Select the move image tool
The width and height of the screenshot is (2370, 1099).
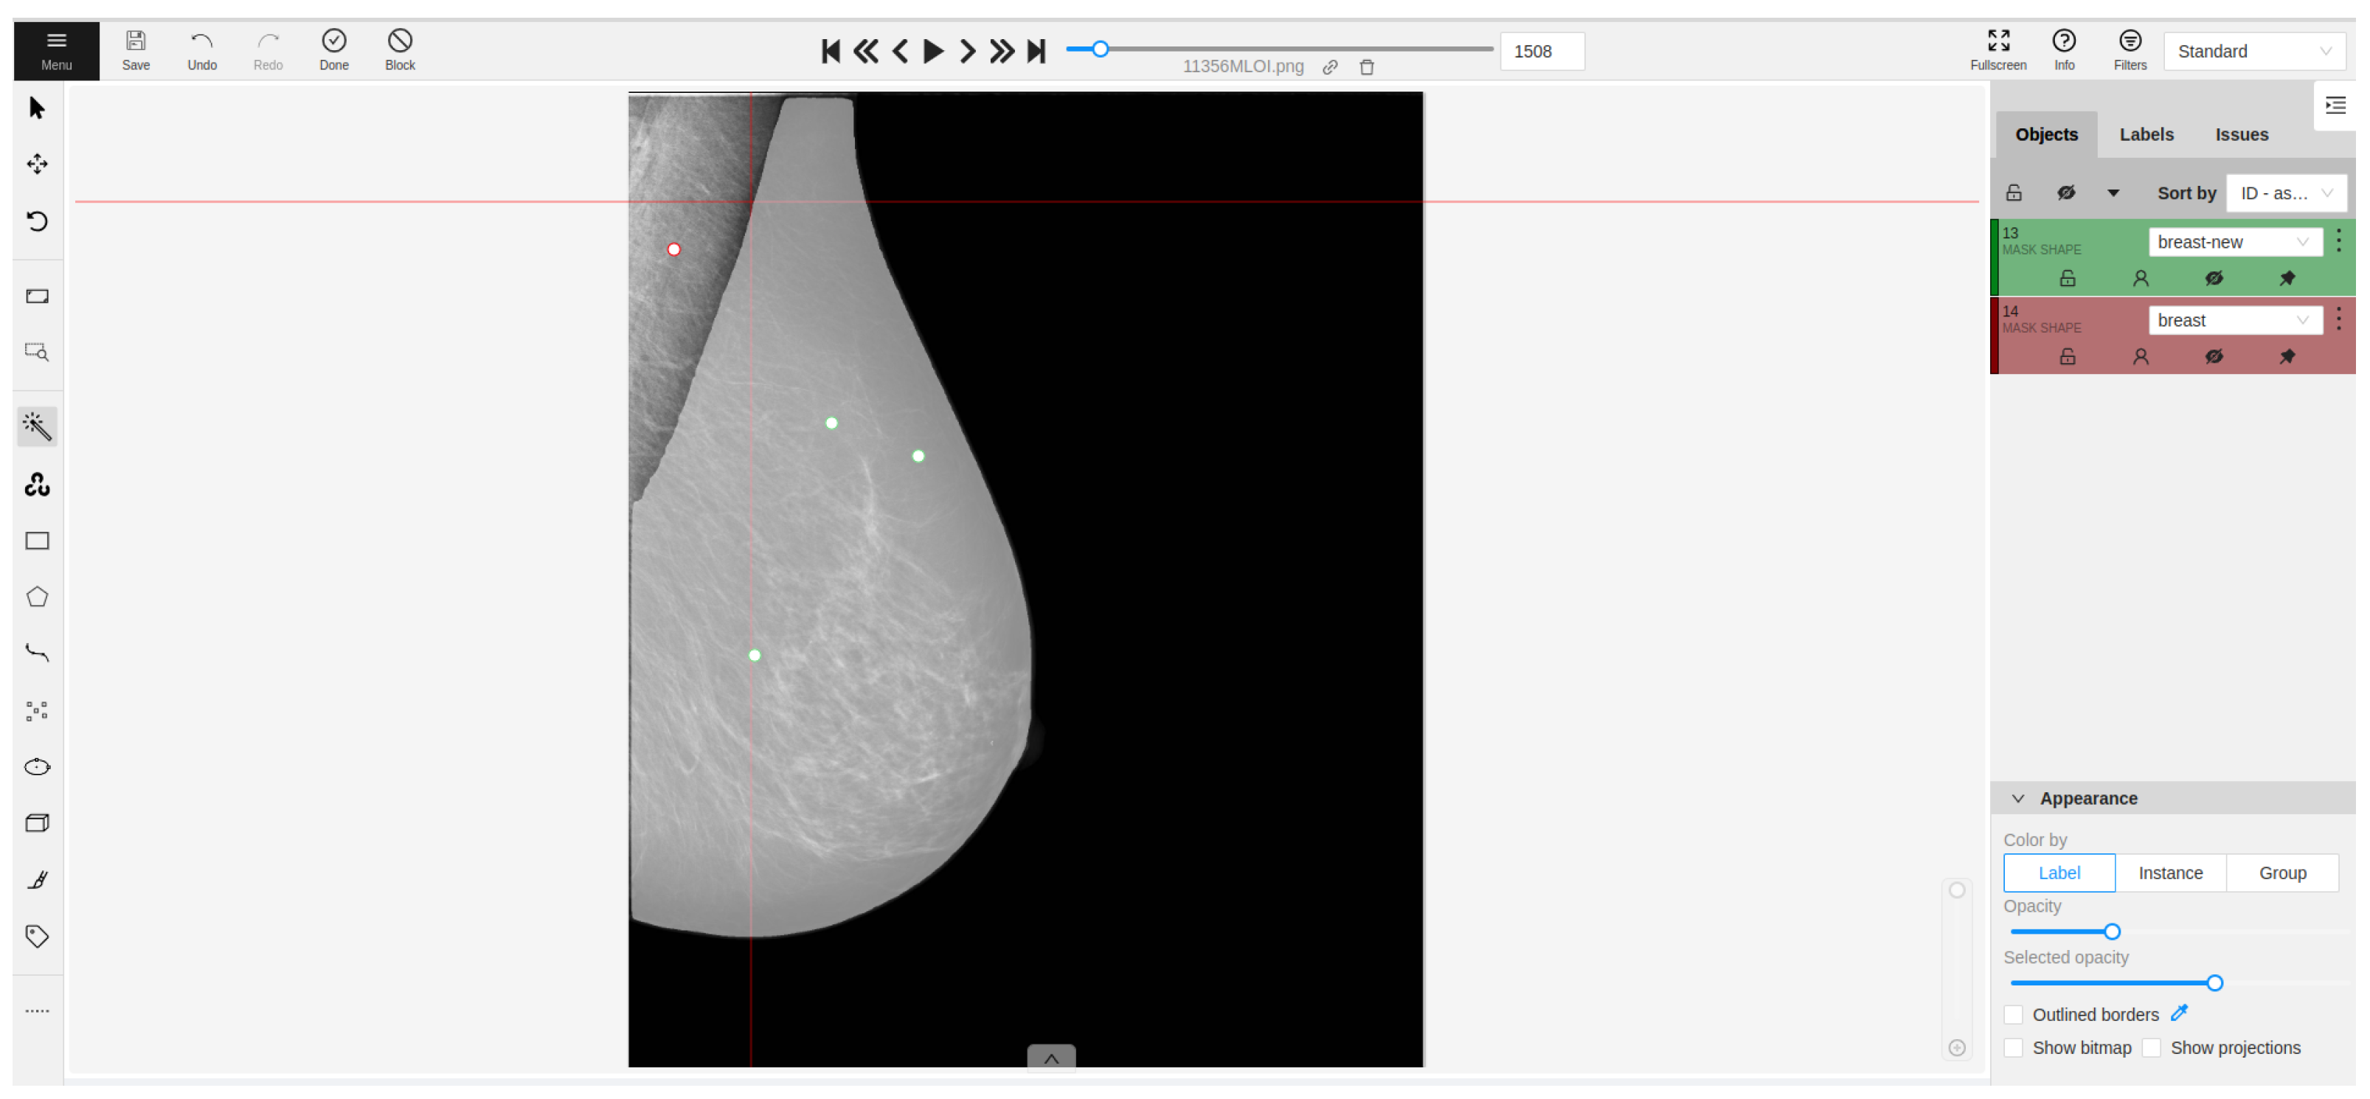pyautogui.click(x=37, y=164)
